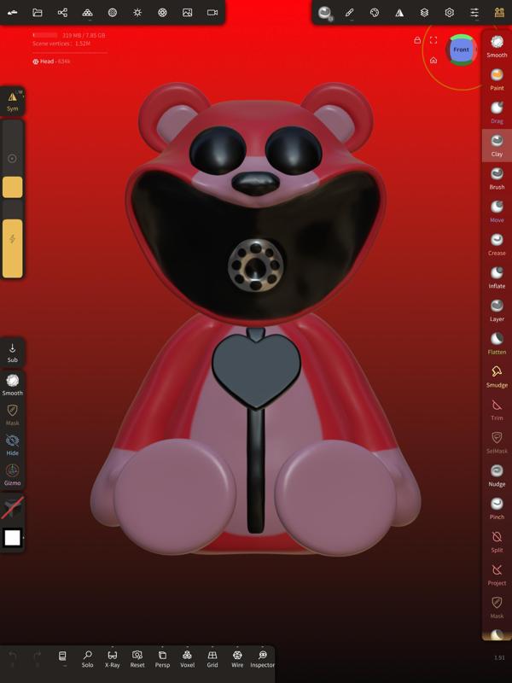Toggle the view lock icon
The width and height of the screenshot is (512, 683).
pos(417,40)
